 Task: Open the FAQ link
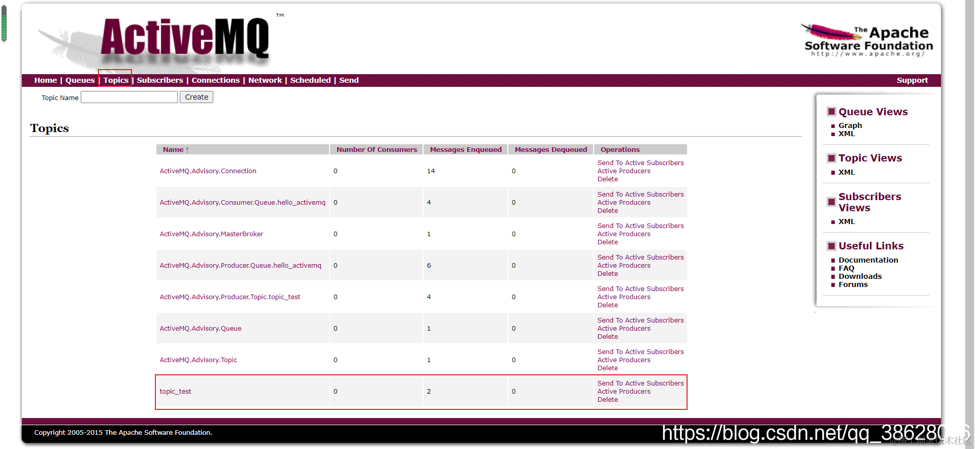click(847, 268)
